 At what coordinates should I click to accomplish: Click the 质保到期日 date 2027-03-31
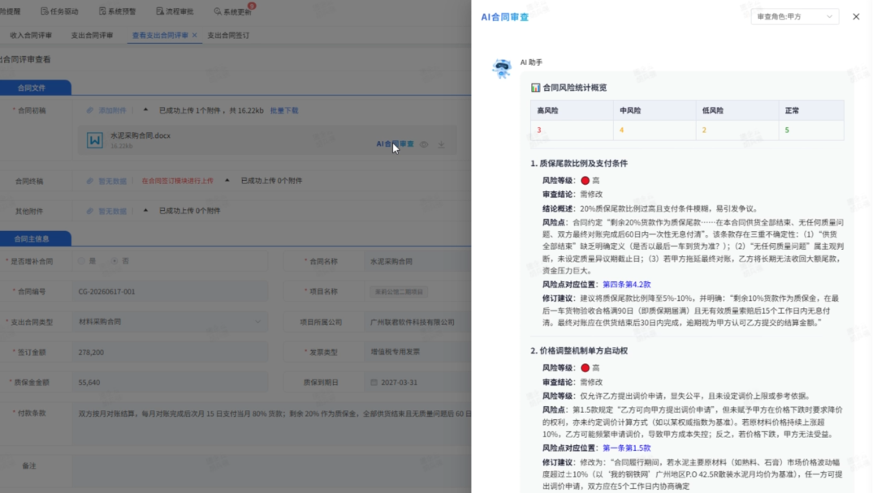(x=399, y=383)
